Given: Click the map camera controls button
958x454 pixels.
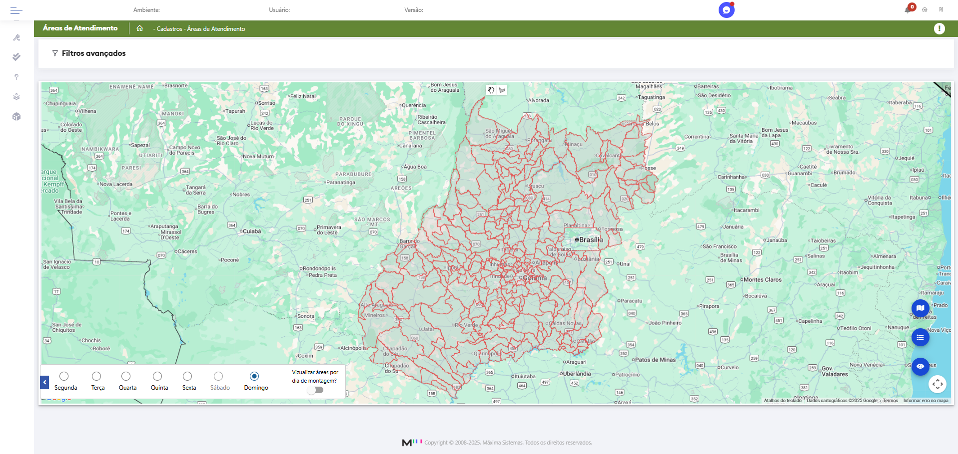Looking at the screenshot, I should (938, 384).
